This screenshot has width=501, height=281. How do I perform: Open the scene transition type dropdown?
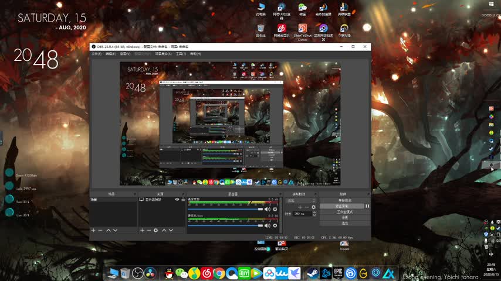tap(301, 201)
